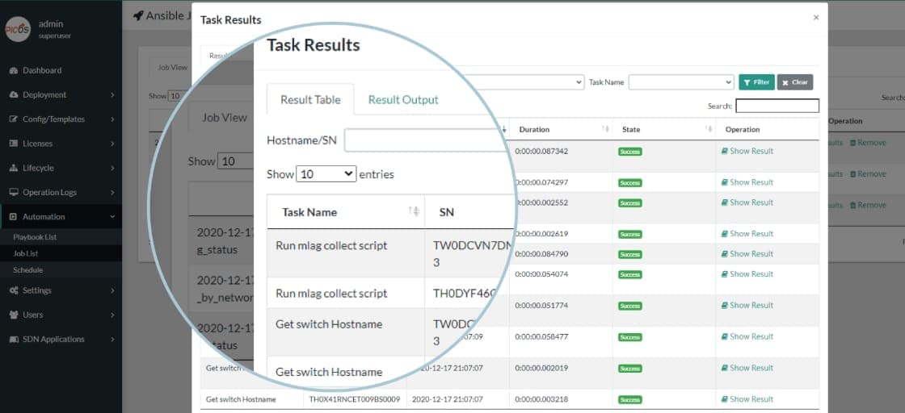Show Result for duration 0:00:00.084790
This screenshot has width=905, height=413.
(x=747, y=253)
